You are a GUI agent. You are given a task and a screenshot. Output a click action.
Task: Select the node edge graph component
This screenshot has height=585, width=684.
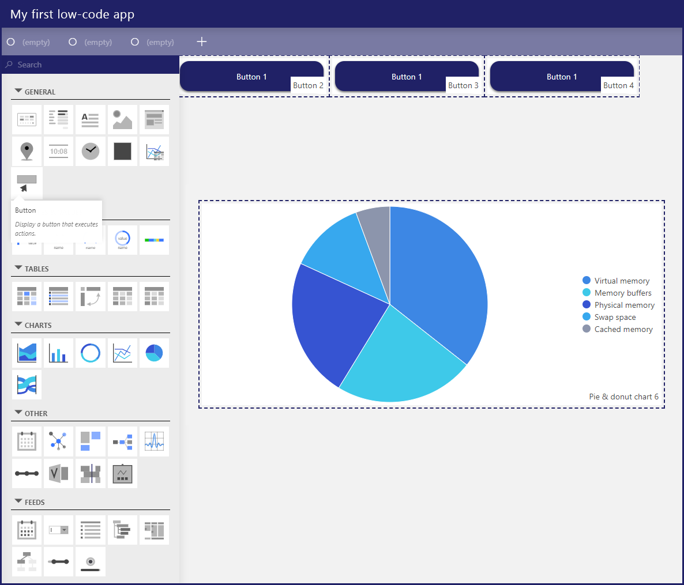point(58,441)
